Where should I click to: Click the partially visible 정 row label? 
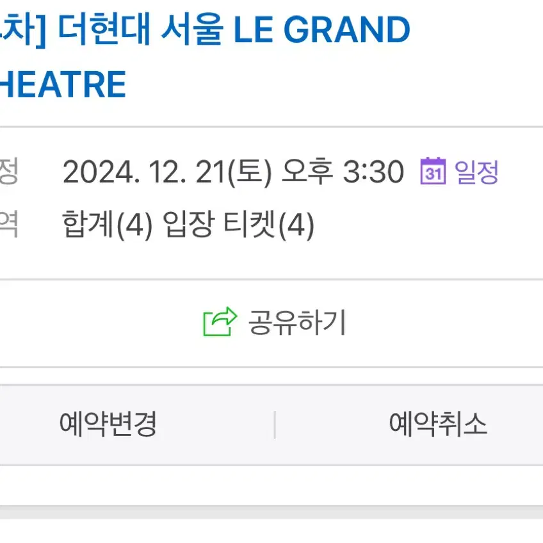(x=9, y=172)
